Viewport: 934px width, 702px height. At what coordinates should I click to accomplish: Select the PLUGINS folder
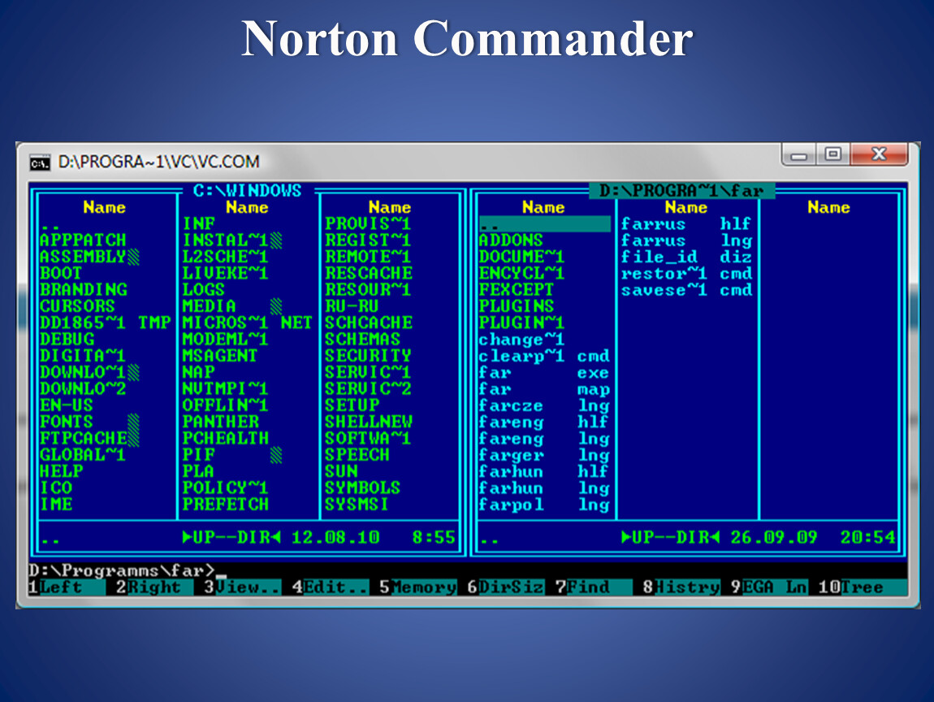pos(517,306)
